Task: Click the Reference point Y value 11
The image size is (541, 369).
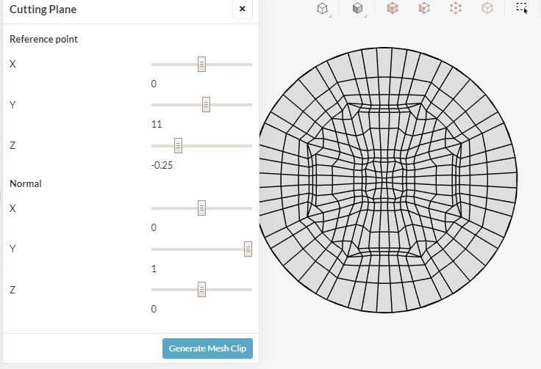Action: tap(157, 124)
